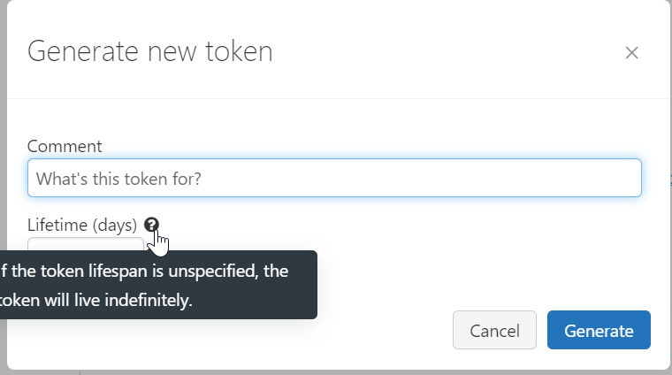Click the days entry field under Lifetime

[85, 244]
